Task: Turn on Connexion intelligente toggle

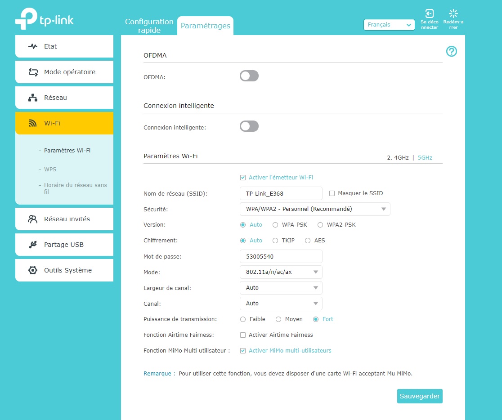Action: pos(249,126)
